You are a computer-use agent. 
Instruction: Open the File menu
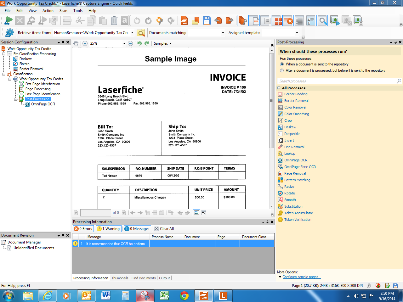(x=8, y=10)
